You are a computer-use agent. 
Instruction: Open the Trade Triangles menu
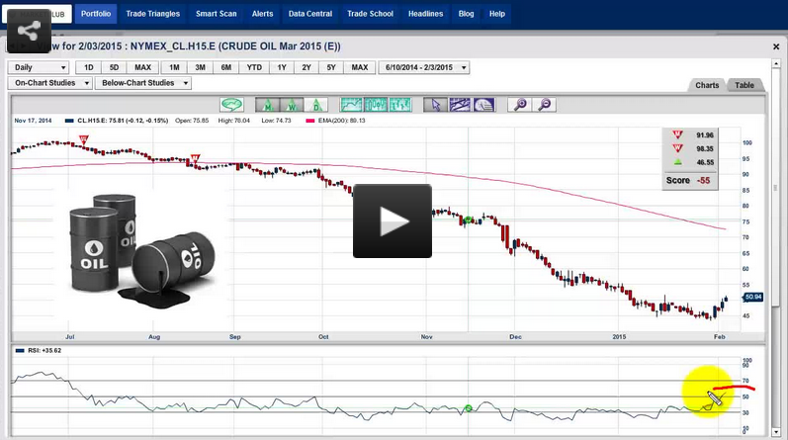[x=154, y=14]
